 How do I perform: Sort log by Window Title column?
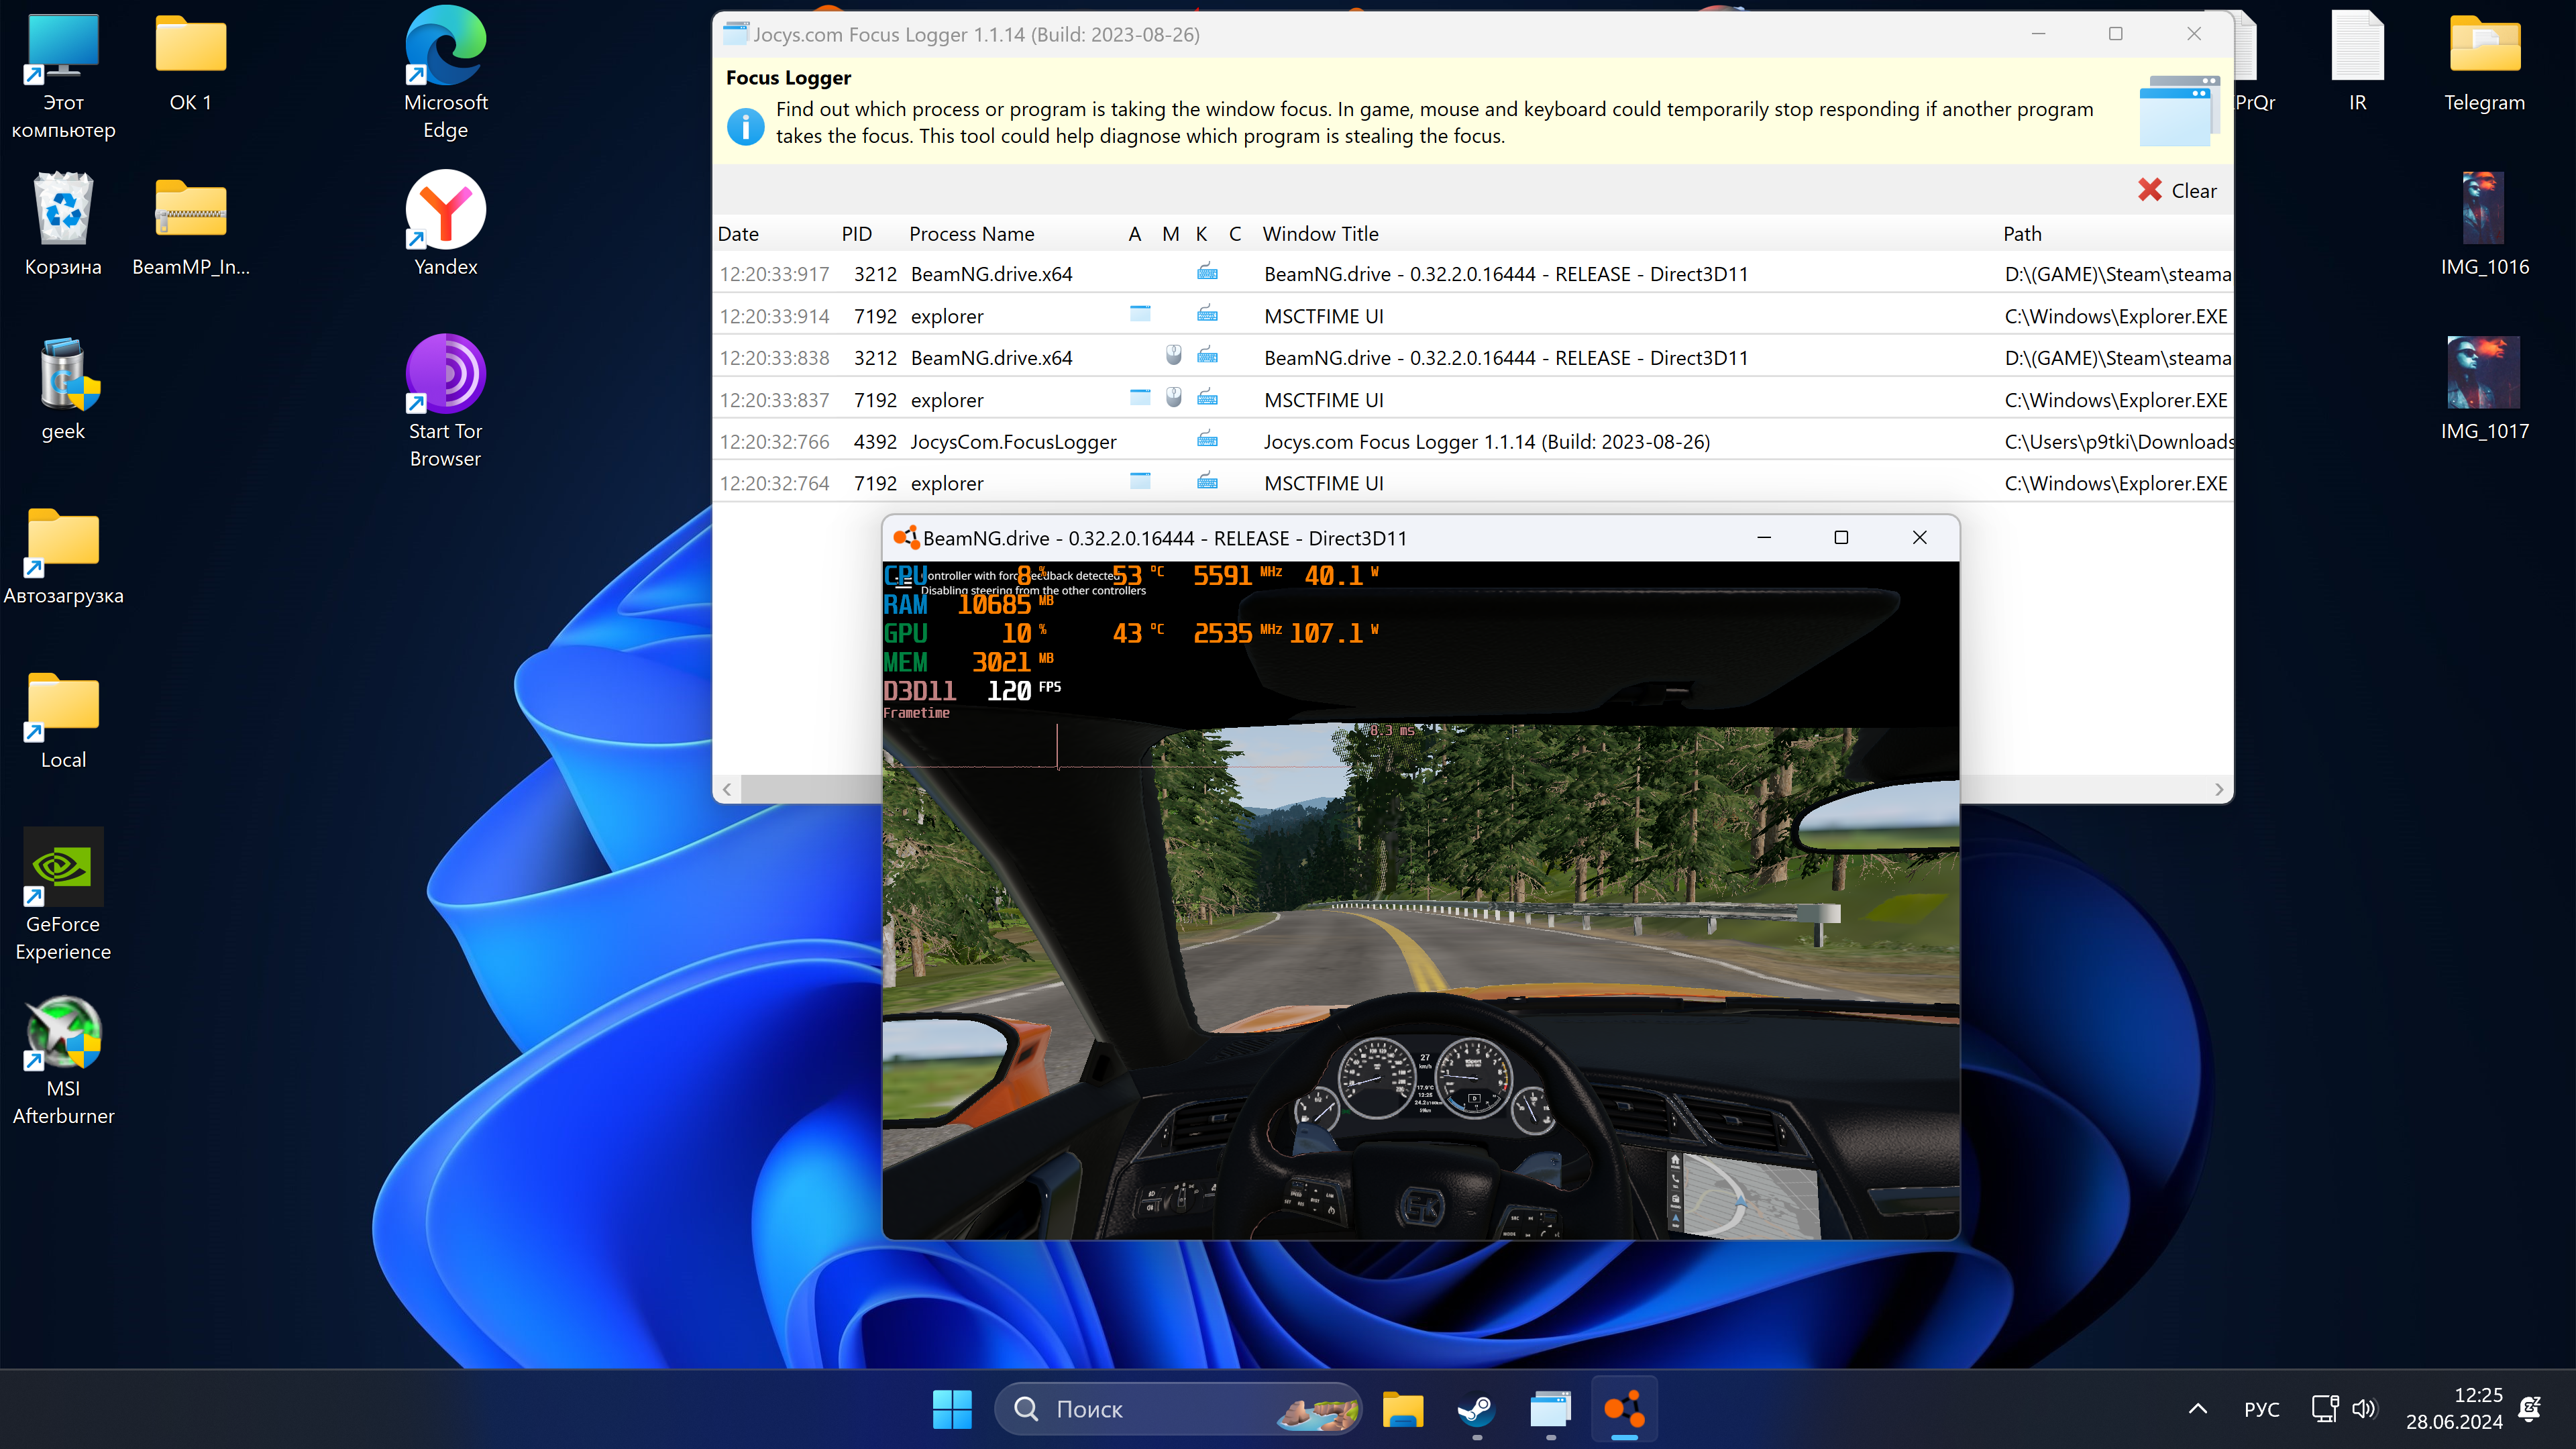1320,234
